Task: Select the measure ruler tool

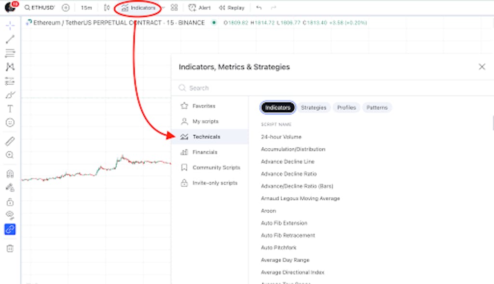Action: tap(10, 142)
